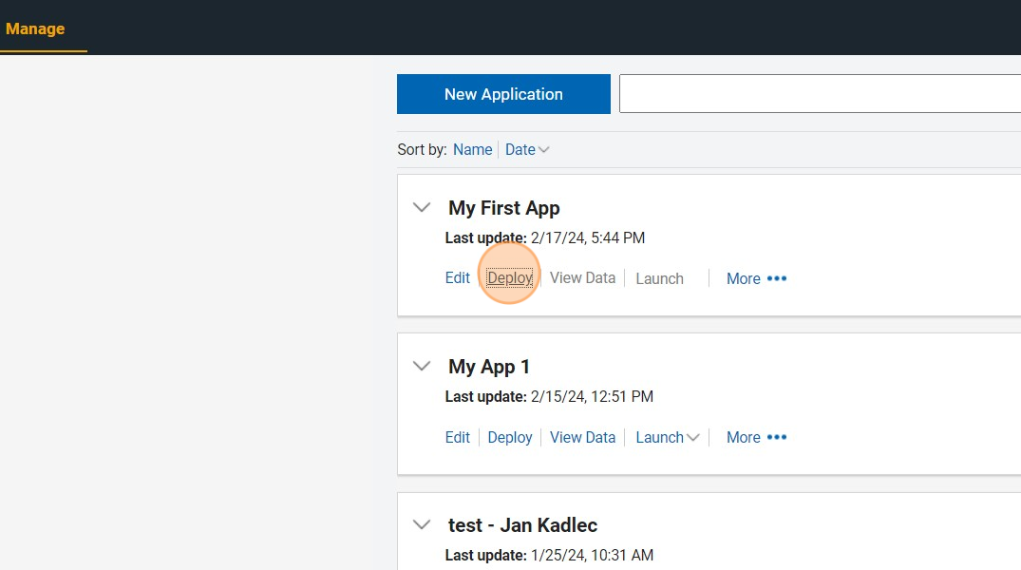The height and width of the screenshot is (570, 1021).
Task: Deploy My App 1
Action: [510, 437]
